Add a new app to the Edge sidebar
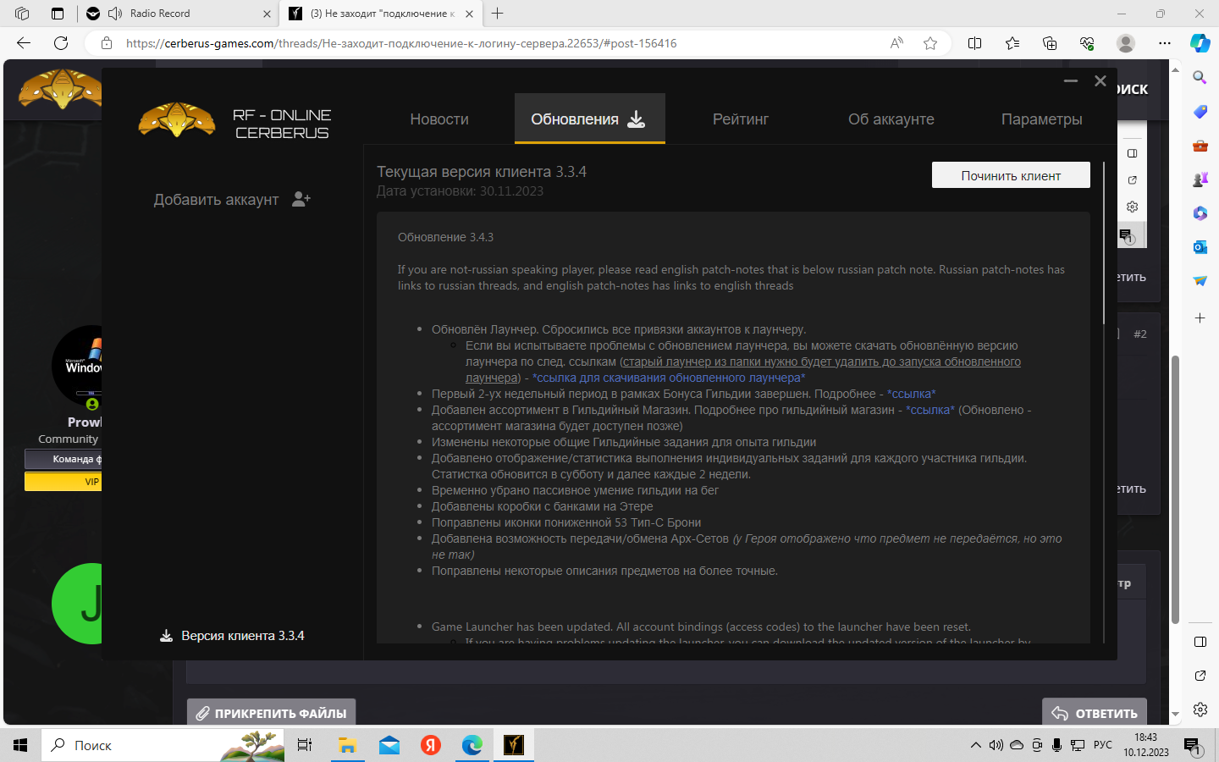This screenshot has width=1219, height=762. click(1200, 317)
